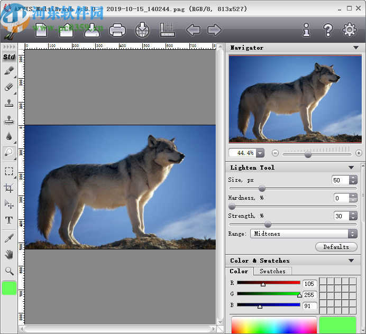Open the Range Midtones dropdown
The height and width of the screenshot is (334, 366).
coord(304,234)
